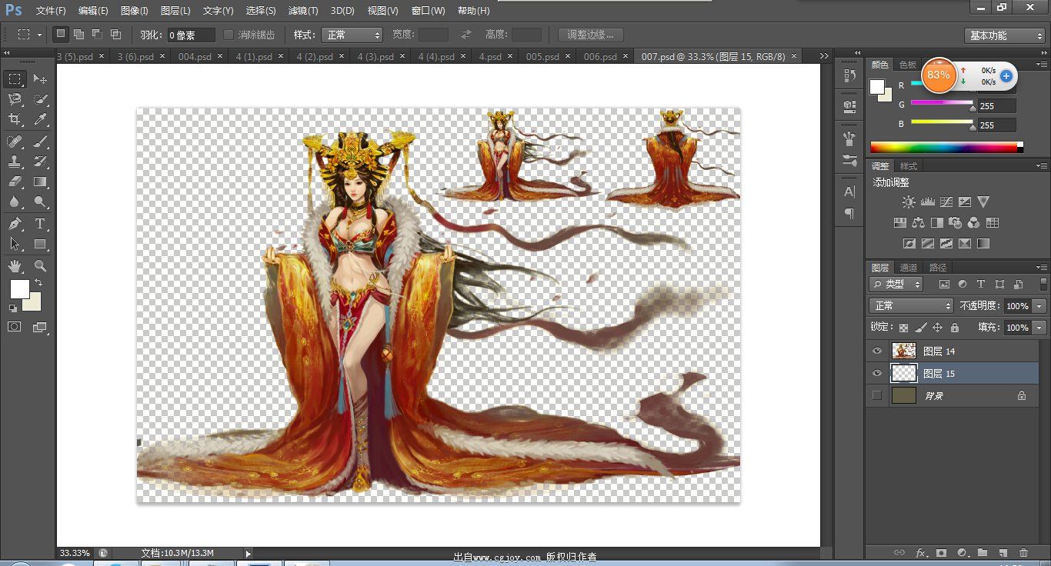Select the Eraser tool
Image resolution: width=1051 pixels, height=566 pixels.
point(15,182)
